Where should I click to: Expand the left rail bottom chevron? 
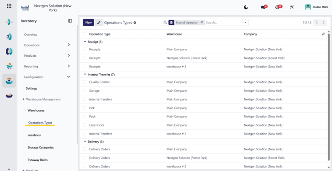coord(9,169)
